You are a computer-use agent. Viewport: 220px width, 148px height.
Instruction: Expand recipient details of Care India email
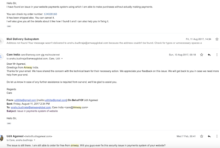[62, 59]
